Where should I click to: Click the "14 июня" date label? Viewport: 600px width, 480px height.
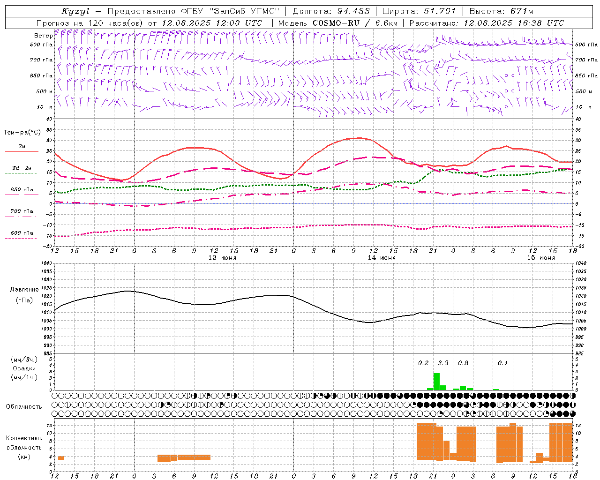pos(382,258)
